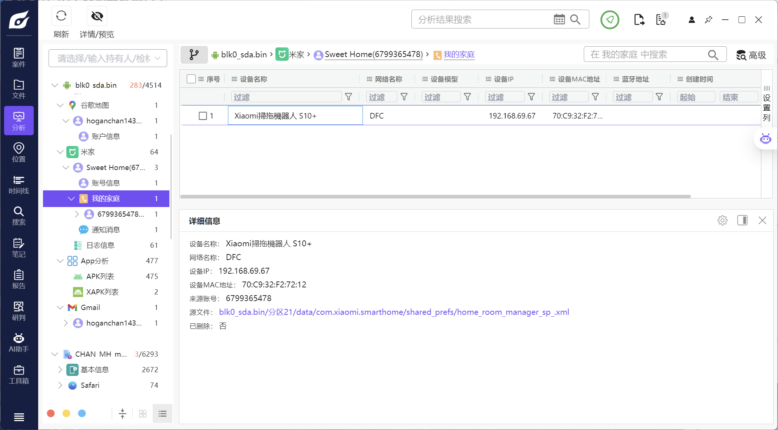This screenshot has width=778, height=430.
Task: Check the select-all checkbox in table header
Action: click(x=191, y=79)
